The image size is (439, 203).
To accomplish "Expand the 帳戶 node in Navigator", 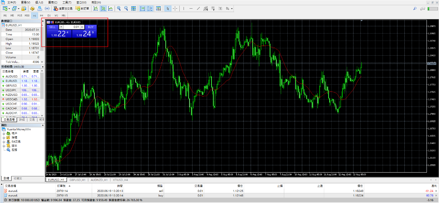I will click(3, 133).
